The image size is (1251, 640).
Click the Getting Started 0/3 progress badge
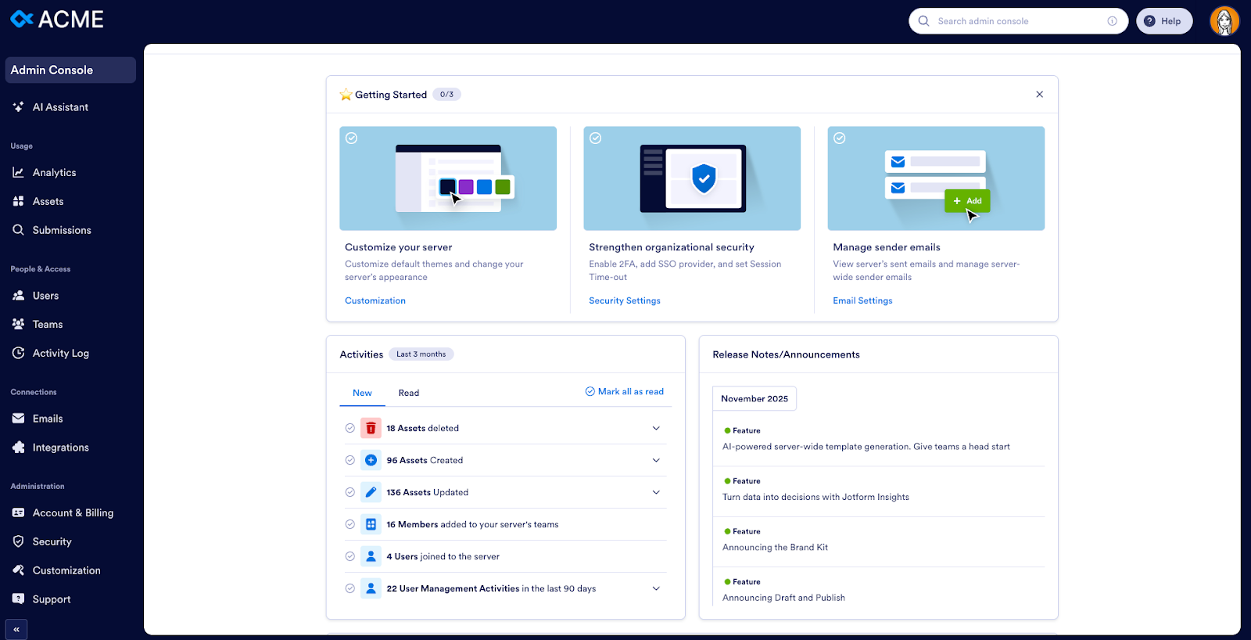[x=446, y=95]
